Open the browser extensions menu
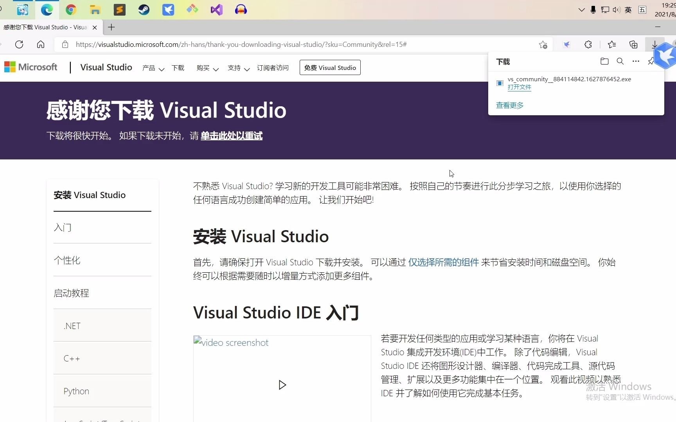 tap(588, 45)
